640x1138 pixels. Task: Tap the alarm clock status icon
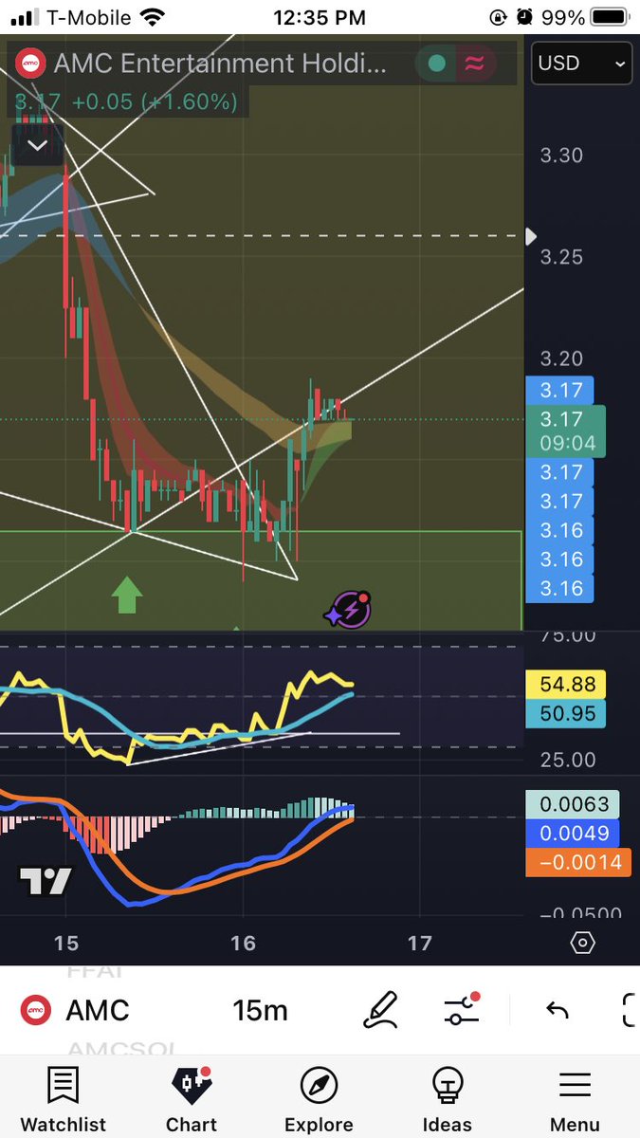[524, 17]
